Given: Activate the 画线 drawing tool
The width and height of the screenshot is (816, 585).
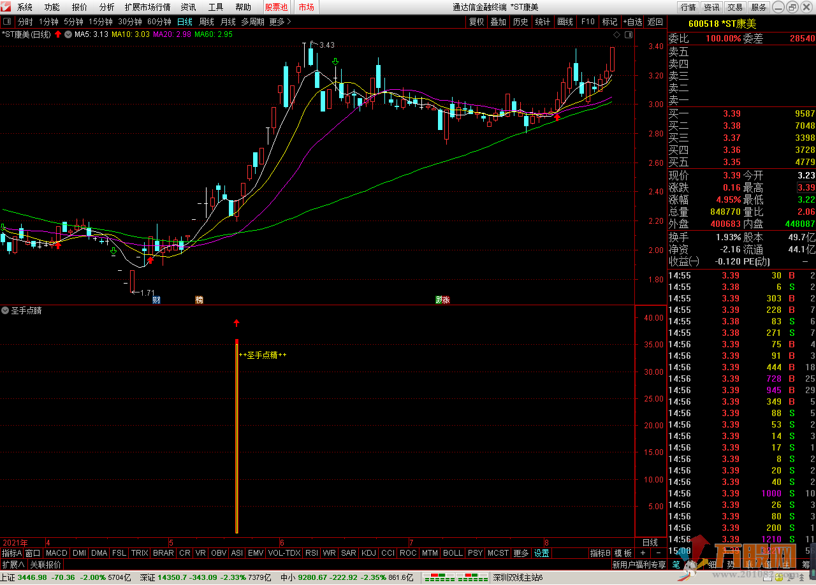Looking at the screenshot, I should (x=565, y=22).
